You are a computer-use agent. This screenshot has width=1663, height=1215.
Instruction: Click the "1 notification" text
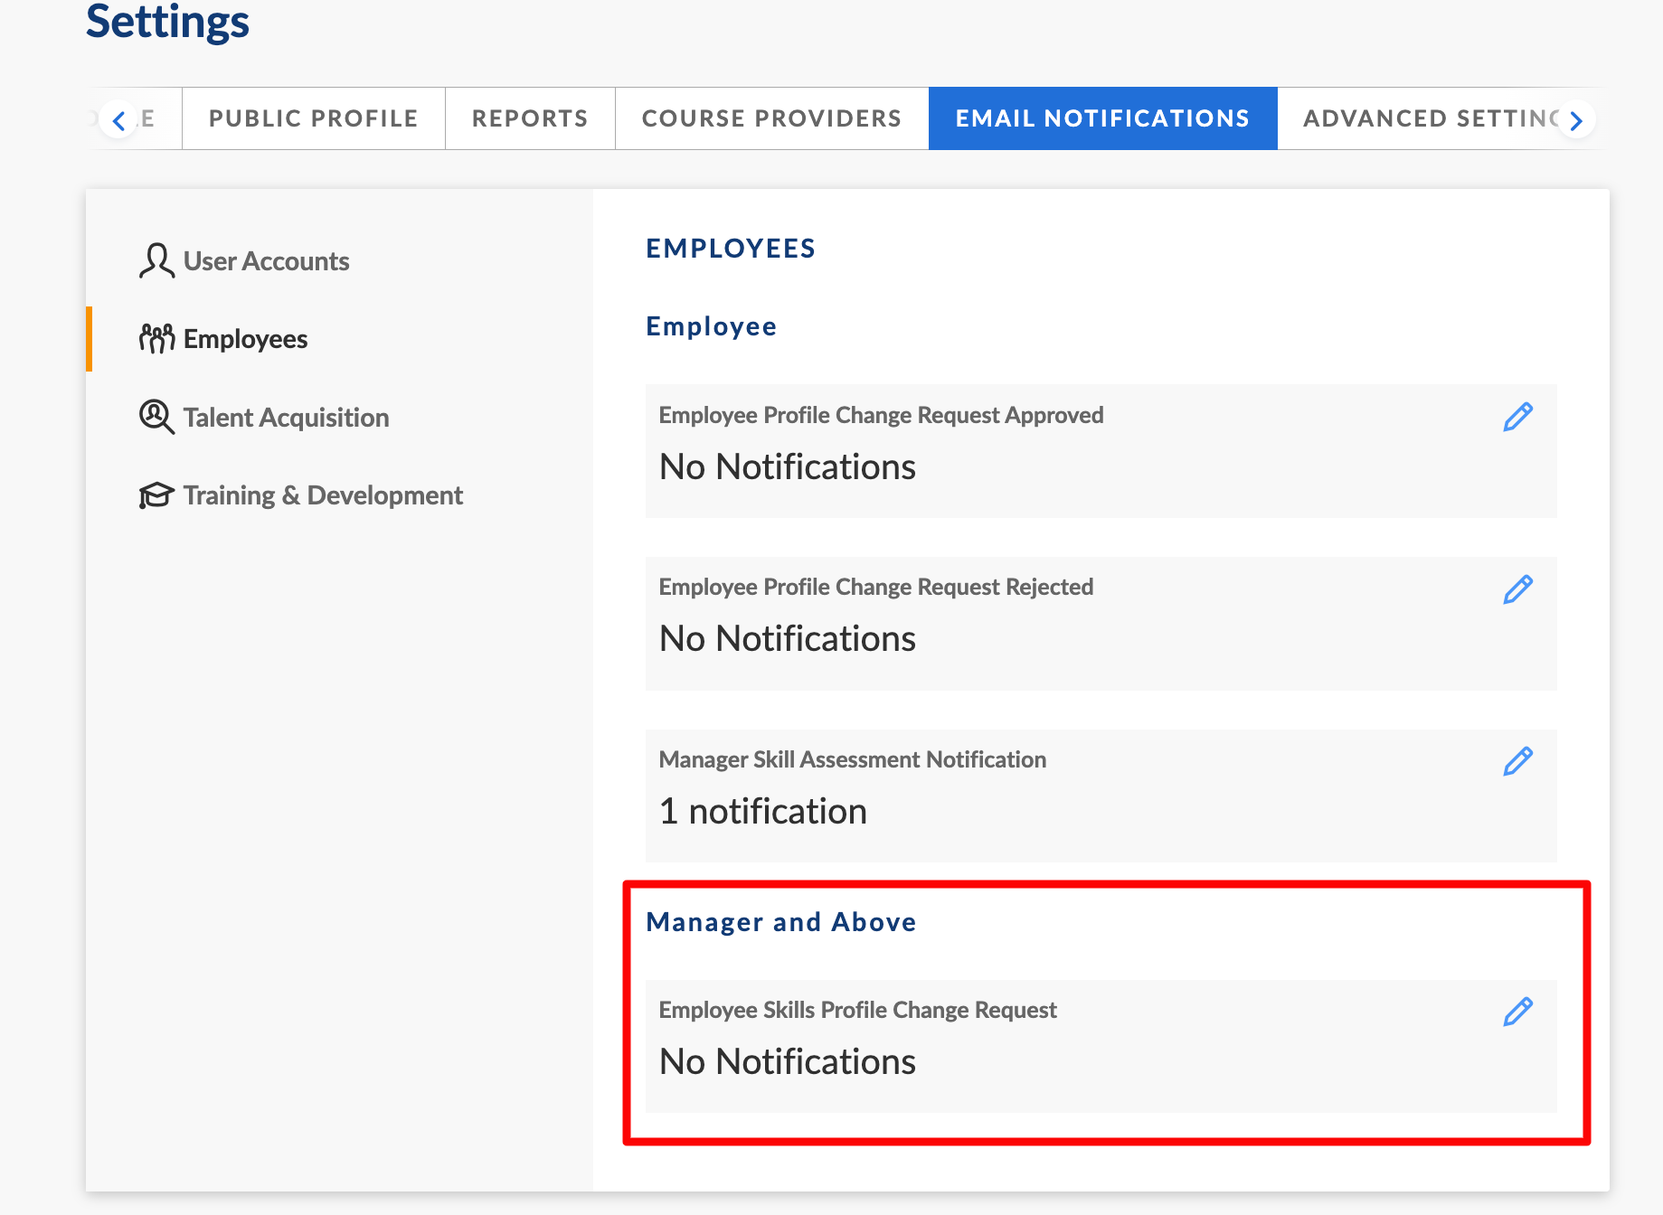point(762,811)
